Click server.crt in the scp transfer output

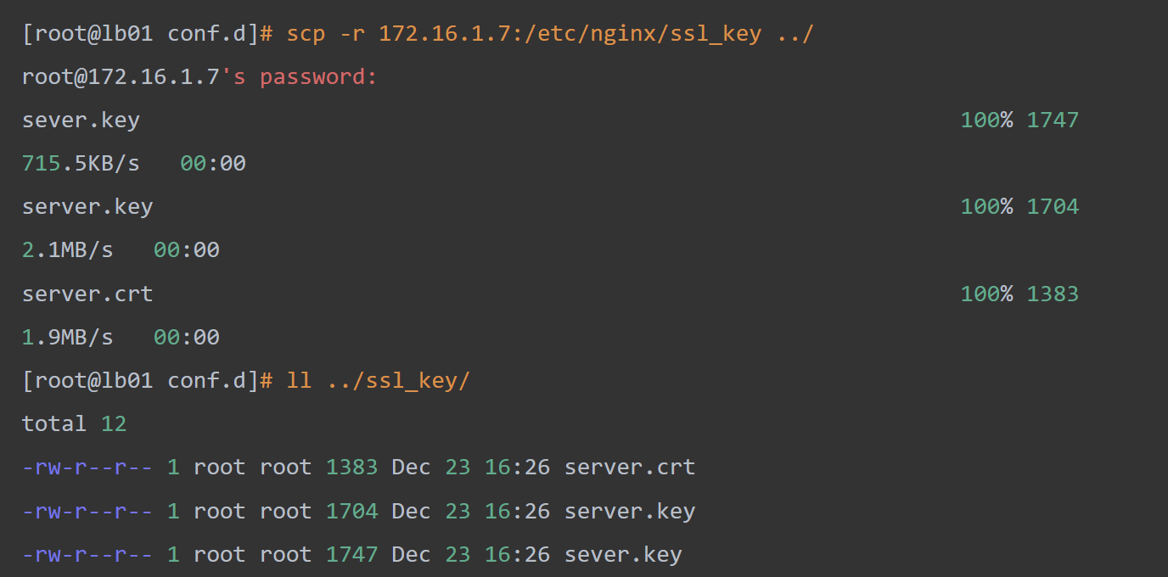pos(87,294)
